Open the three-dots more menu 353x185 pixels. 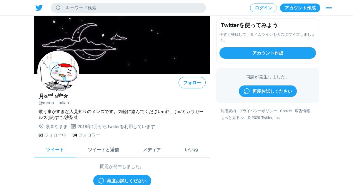tap(329, 8)
